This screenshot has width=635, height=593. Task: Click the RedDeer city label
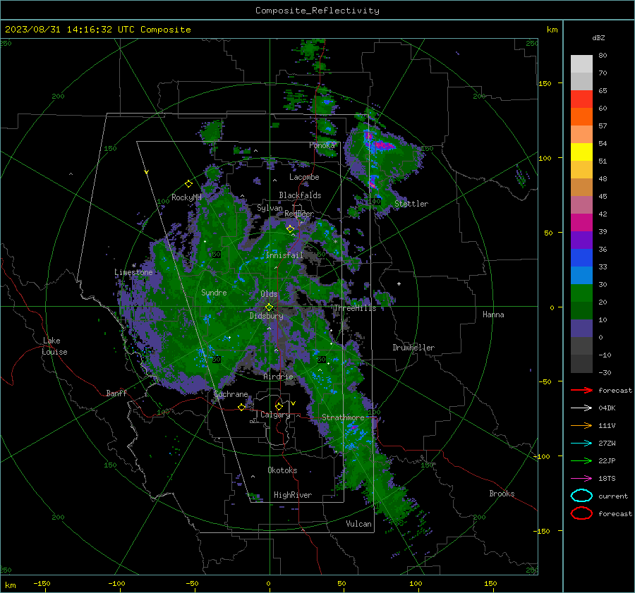pos(299,214)
